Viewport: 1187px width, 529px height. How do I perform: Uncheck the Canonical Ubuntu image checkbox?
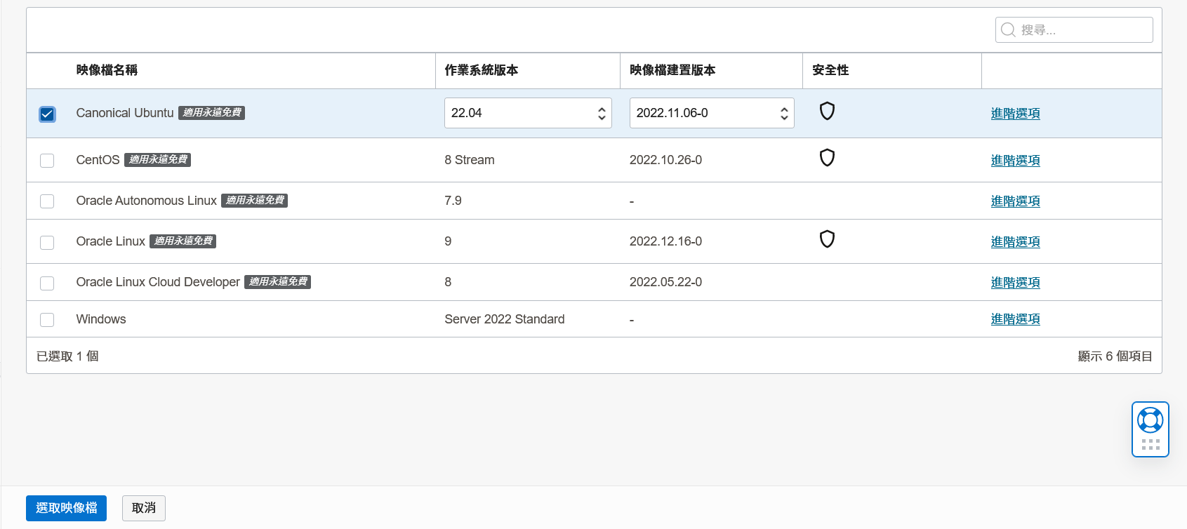coord(47,114)
